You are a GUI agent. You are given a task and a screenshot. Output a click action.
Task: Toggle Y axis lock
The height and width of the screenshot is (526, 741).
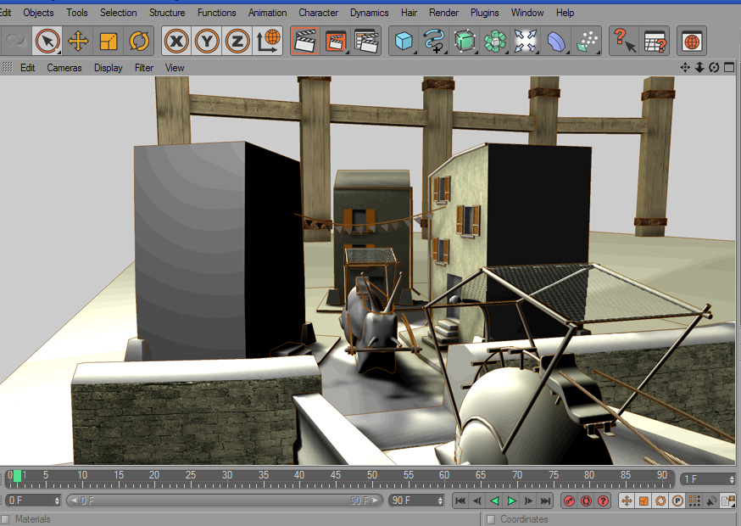(207, 42)
